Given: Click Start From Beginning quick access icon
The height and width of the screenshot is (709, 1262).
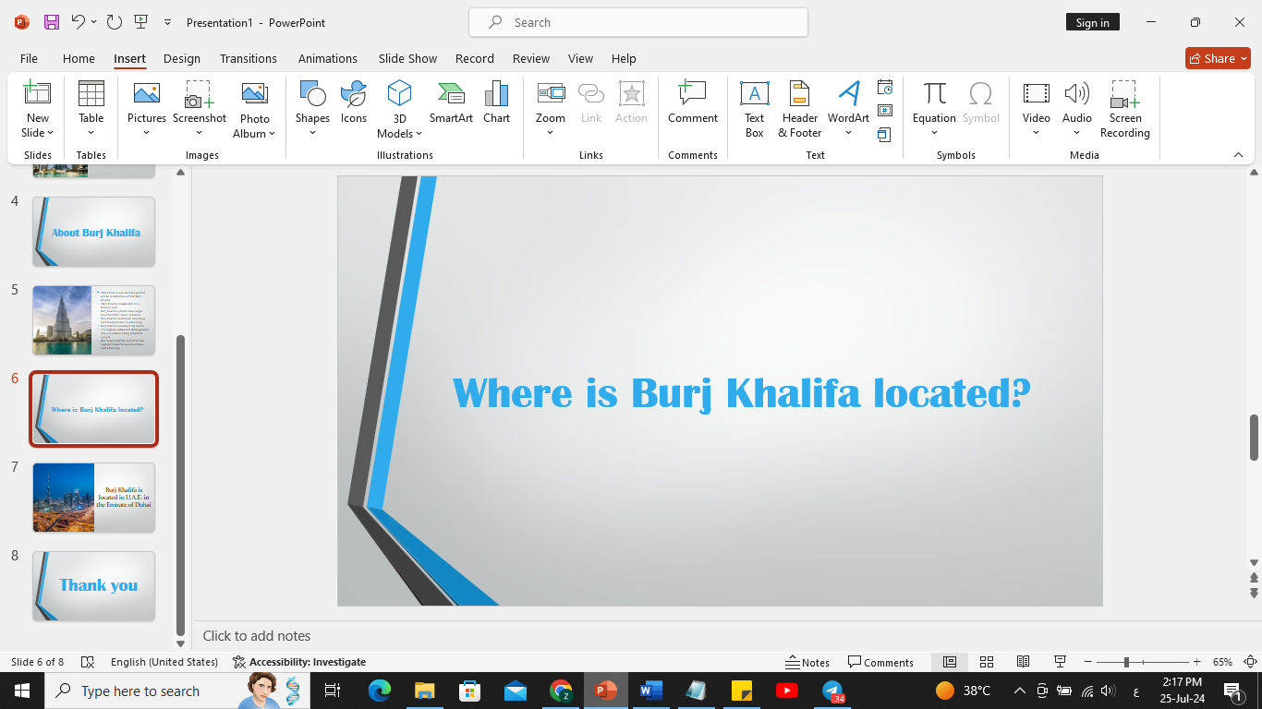Looking at the screenshot, I should coord(141,22).
